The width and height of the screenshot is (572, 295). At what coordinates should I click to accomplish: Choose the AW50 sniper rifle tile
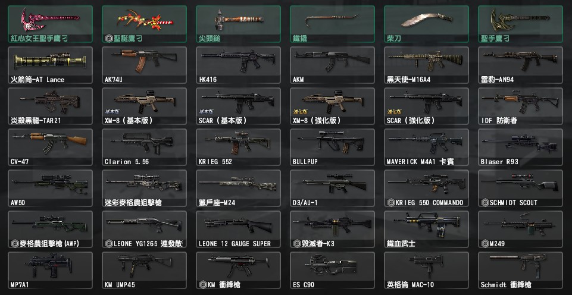tap(50, 188)
